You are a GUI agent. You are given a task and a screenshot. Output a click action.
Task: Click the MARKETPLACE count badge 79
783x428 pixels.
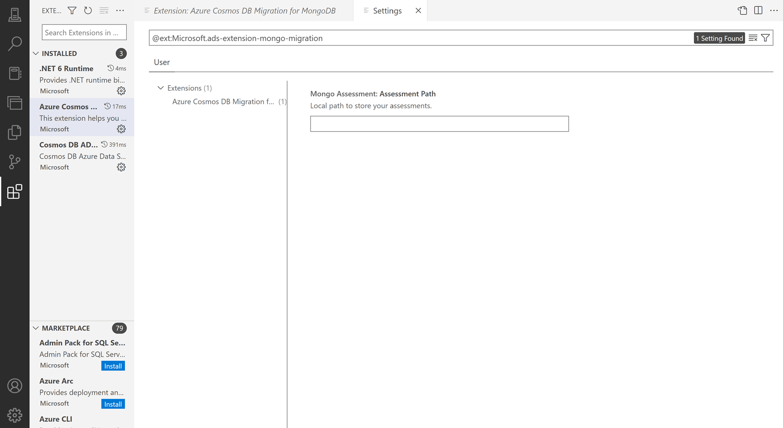119,328
